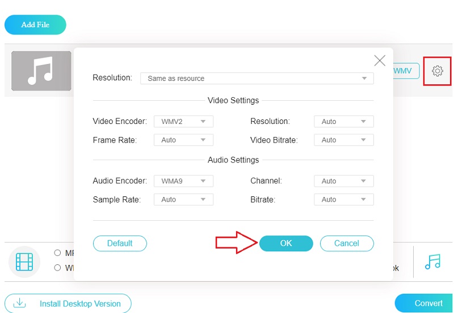Expand the Video Bitrate dropdown
The width and height of the screenshot is (454, 313).
pyautogui.click(x=343, y=140)
